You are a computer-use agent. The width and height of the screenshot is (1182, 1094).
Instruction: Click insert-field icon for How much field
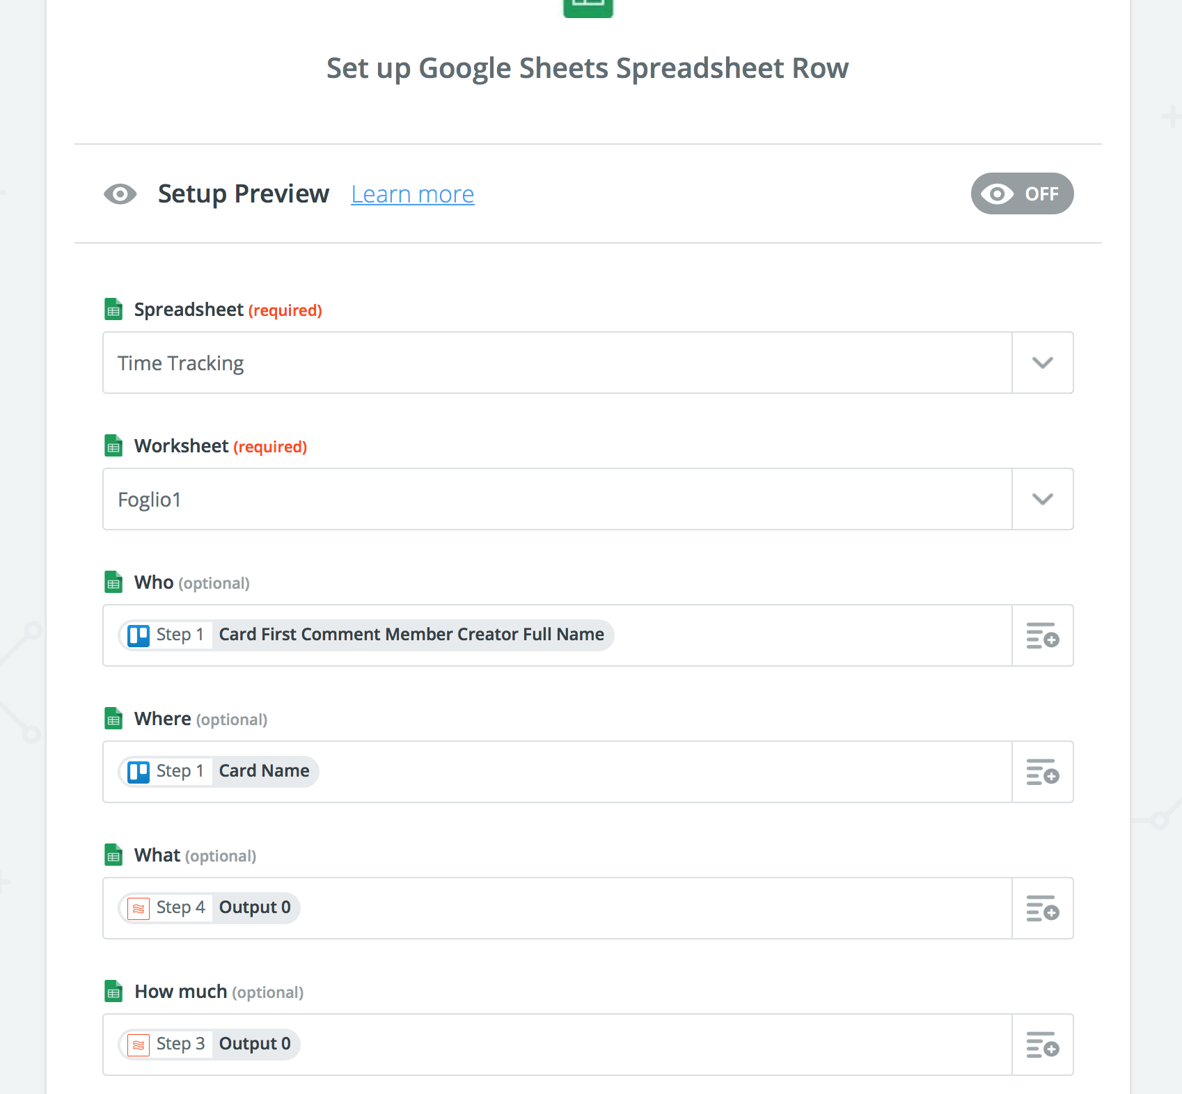tap(1042, 1045)
